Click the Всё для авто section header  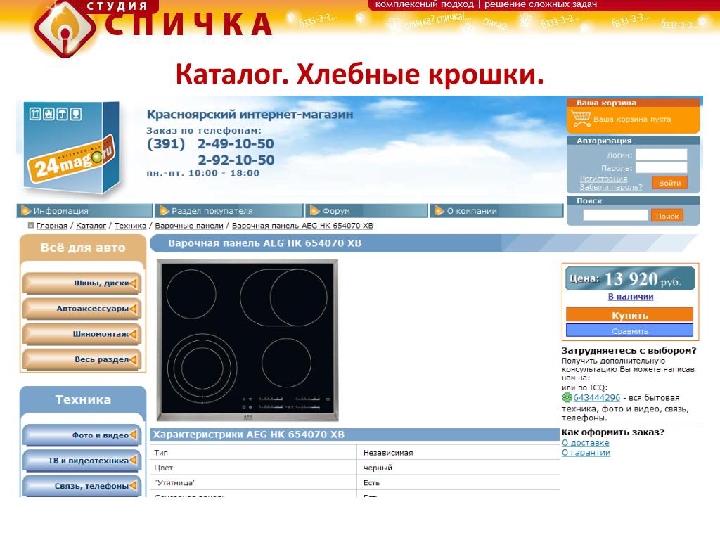point(83,247)
